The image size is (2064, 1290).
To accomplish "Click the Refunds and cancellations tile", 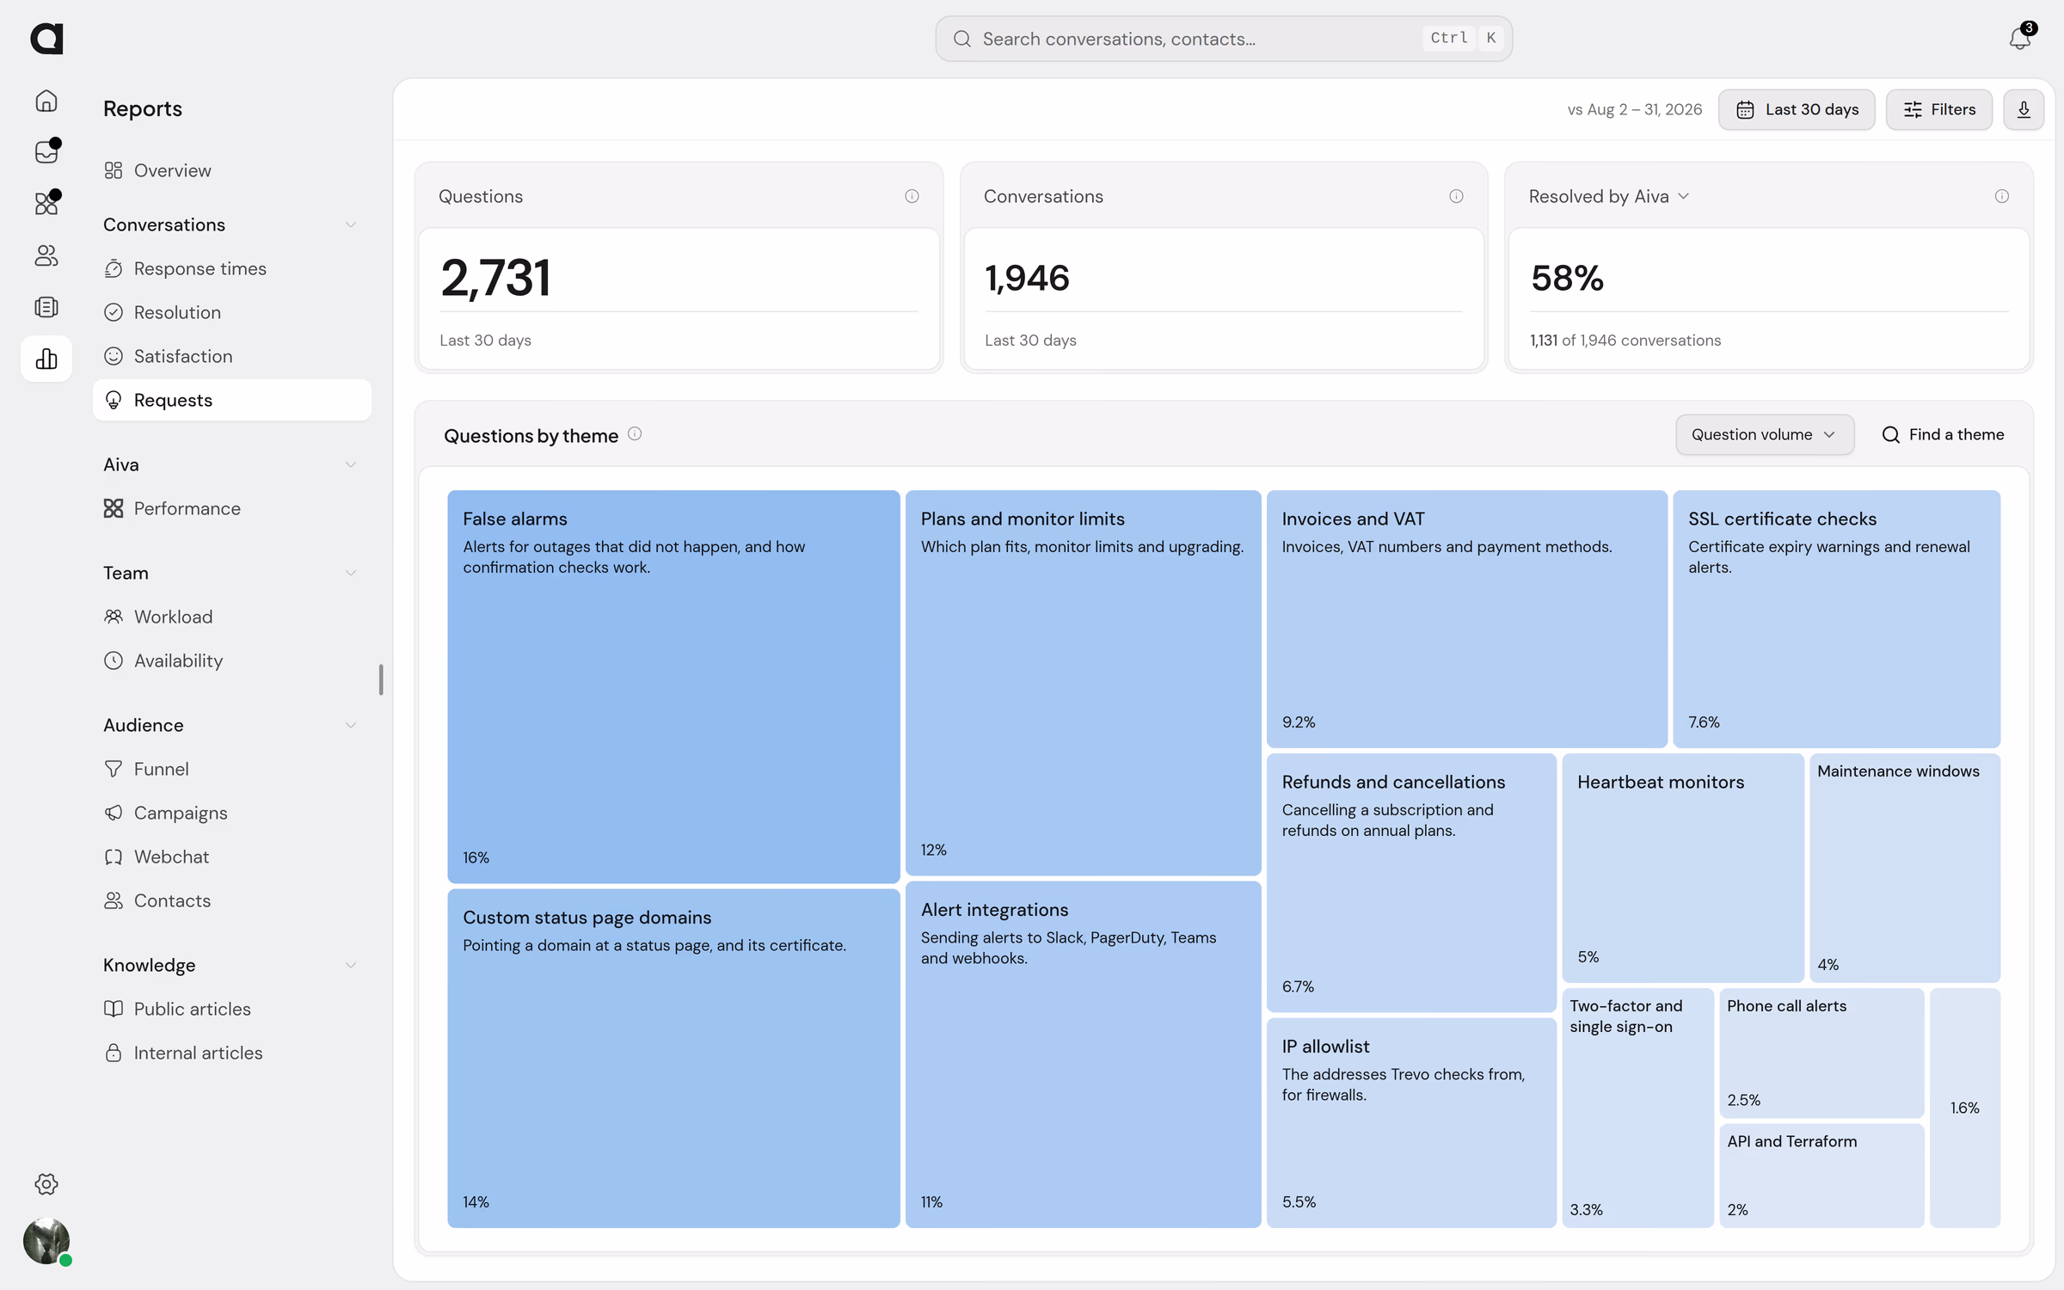I will pos(1411,882).
